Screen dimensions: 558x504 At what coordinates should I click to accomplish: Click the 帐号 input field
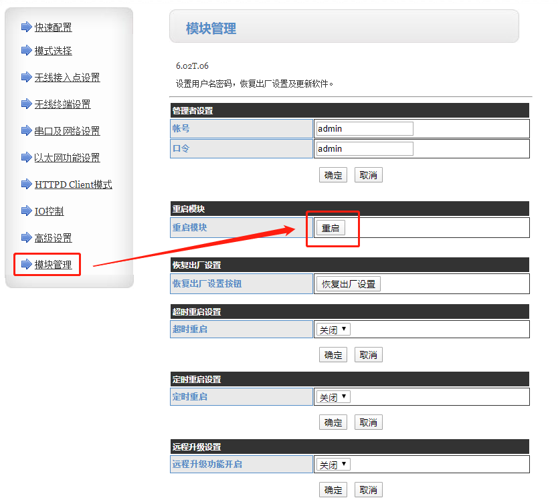(364, 129)
